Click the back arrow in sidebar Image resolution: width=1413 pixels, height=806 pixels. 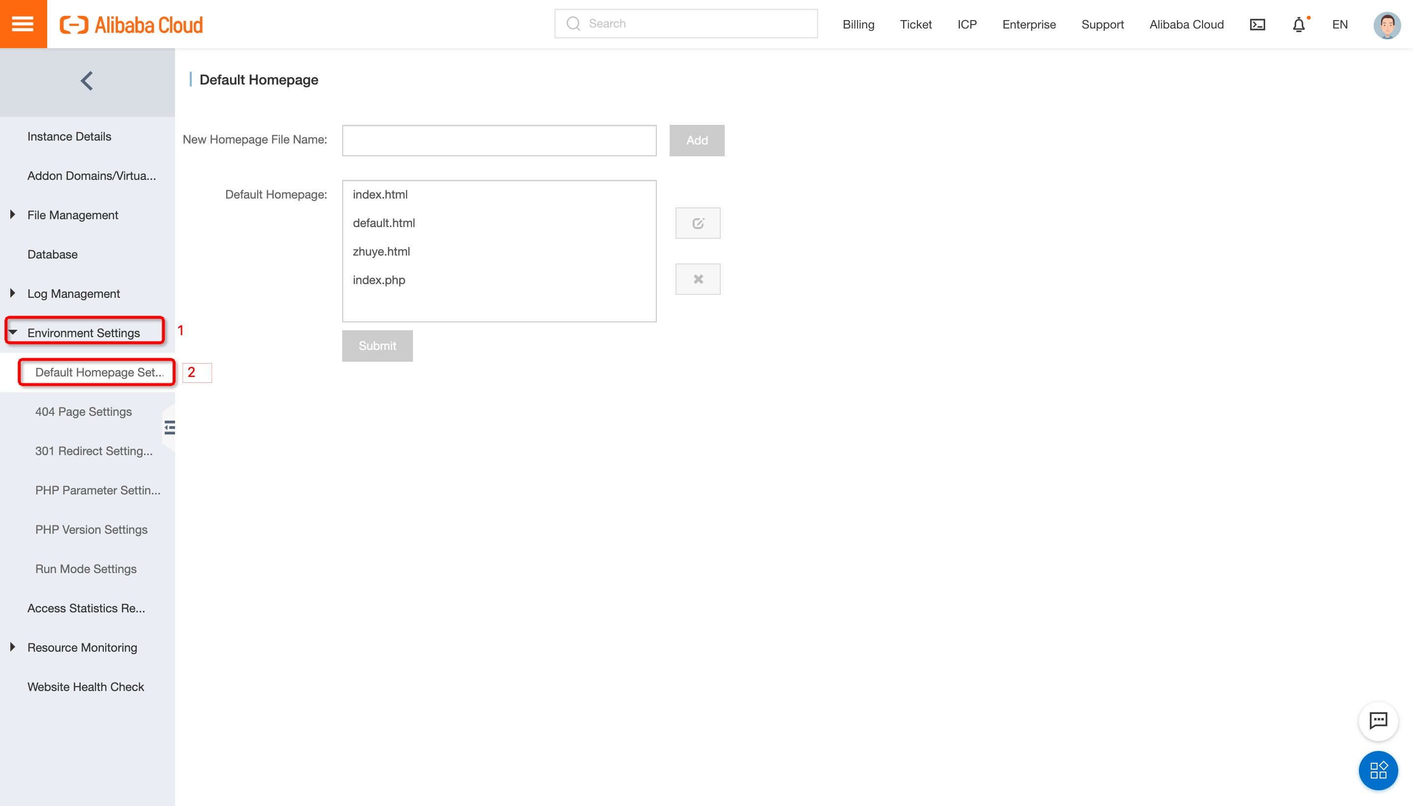(x=87, y=82)
